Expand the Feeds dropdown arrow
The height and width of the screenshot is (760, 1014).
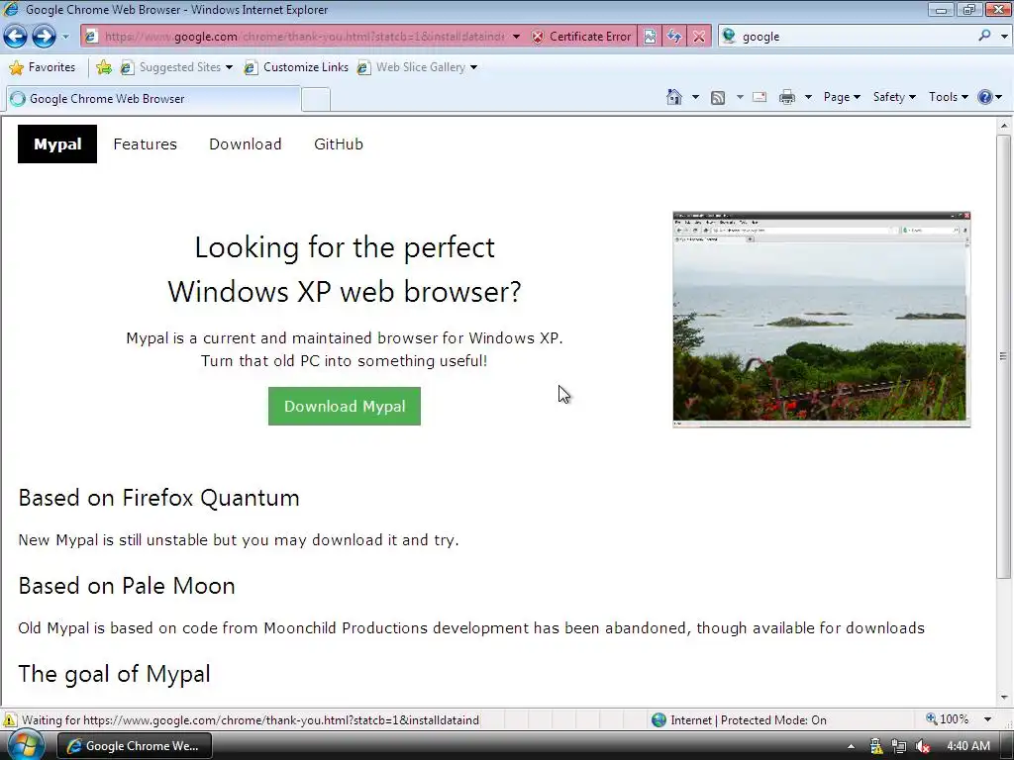[739, 97]
